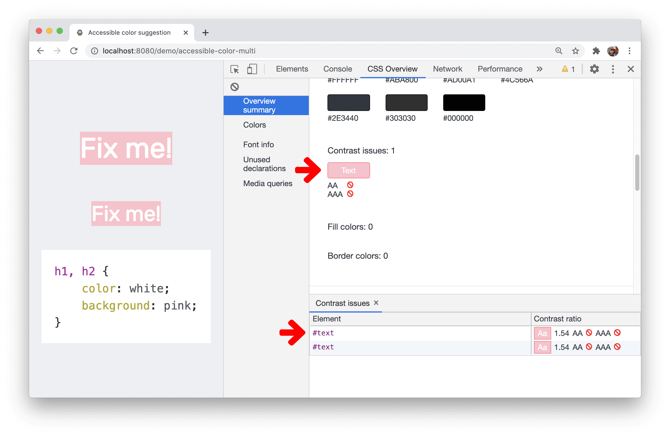This screenshot has height=436, width=670.
Task: Expand the Colors section in sidebar
Action: [254, 125]
